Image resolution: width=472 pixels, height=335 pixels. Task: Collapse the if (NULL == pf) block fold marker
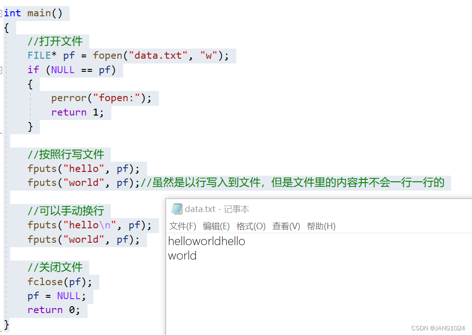point(2,70)
